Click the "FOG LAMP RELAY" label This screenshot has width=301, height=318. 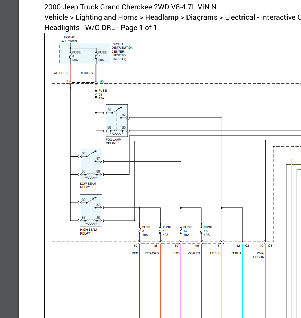point(113,141)
